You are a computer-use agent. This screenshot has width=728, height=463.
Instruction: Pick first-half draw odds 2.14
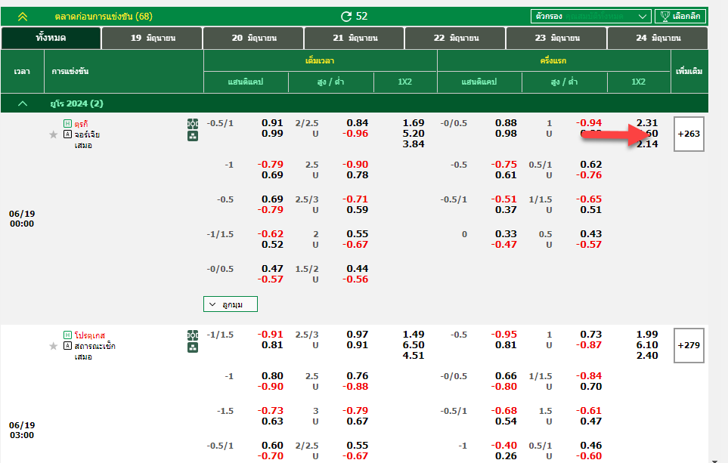click(x=647, y=144)
